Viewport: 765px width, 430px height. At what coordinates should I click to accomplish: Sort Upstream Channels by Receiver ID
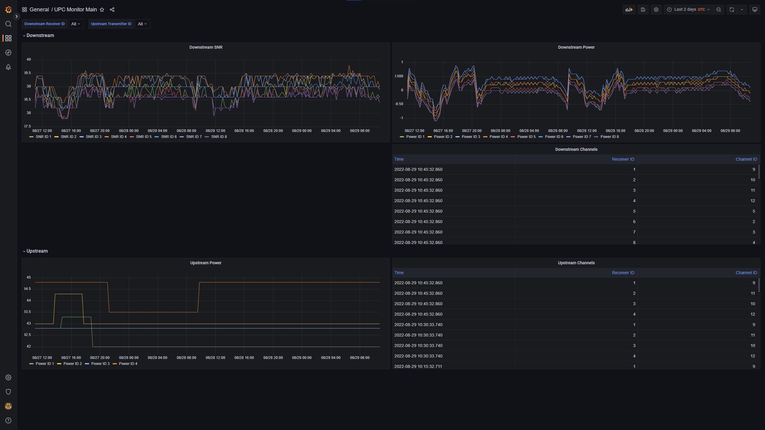pos(623,273)
